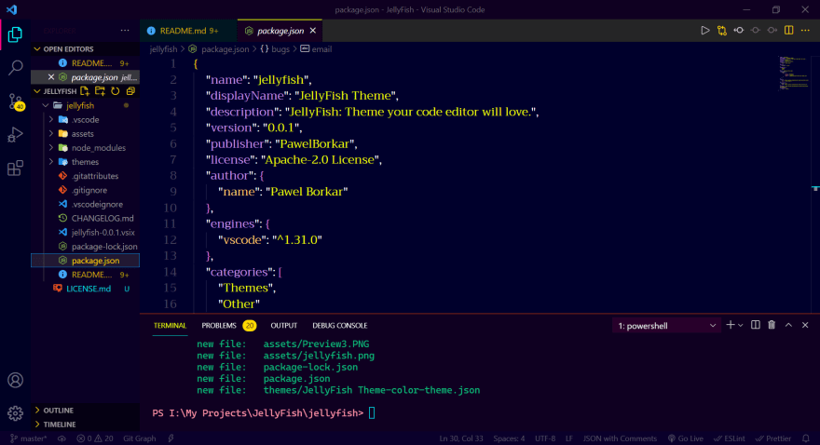Change language mode JSON with Comments
The height and width of the screenshot is (445, 820).
(x=620, y=438)
